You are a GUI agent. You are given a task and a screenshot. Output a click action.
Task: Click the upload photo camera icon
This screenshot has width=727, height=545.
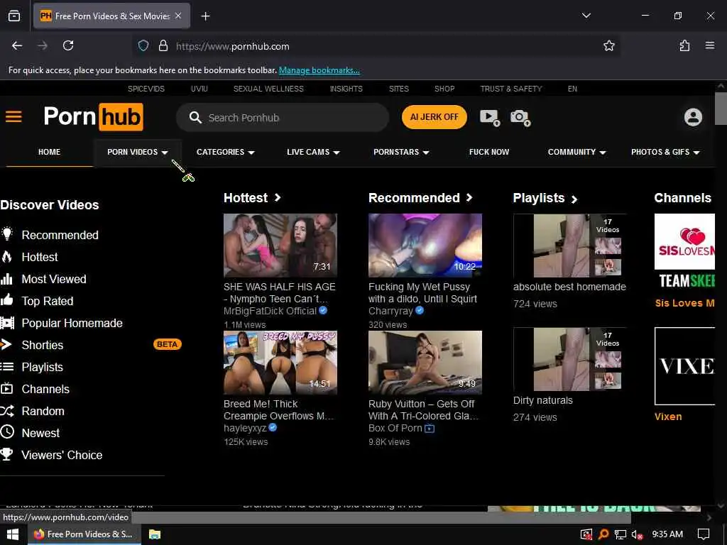[x=520, y=118]
